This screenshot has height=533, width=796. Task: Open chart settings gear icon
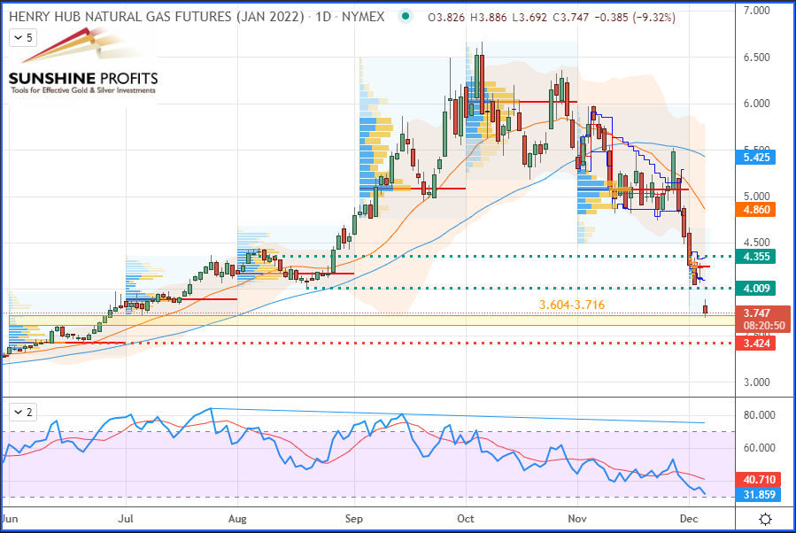pyautogui.click(x=765, y=519)
